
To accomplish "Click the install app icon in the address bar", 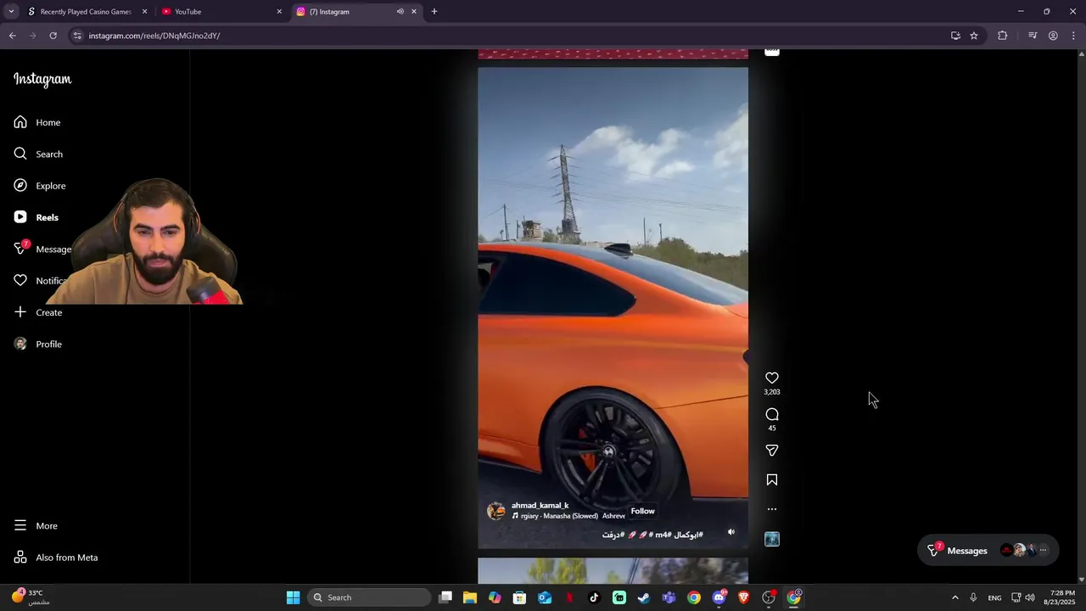I will [x=955, y=36].
